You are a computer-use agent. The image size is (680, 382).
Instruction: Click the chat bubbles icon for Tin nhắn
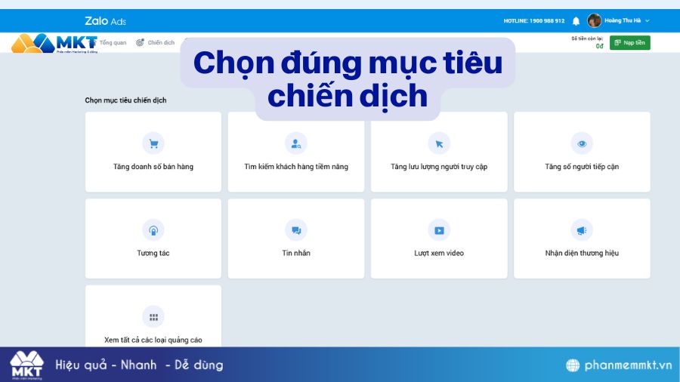(296, 230)
